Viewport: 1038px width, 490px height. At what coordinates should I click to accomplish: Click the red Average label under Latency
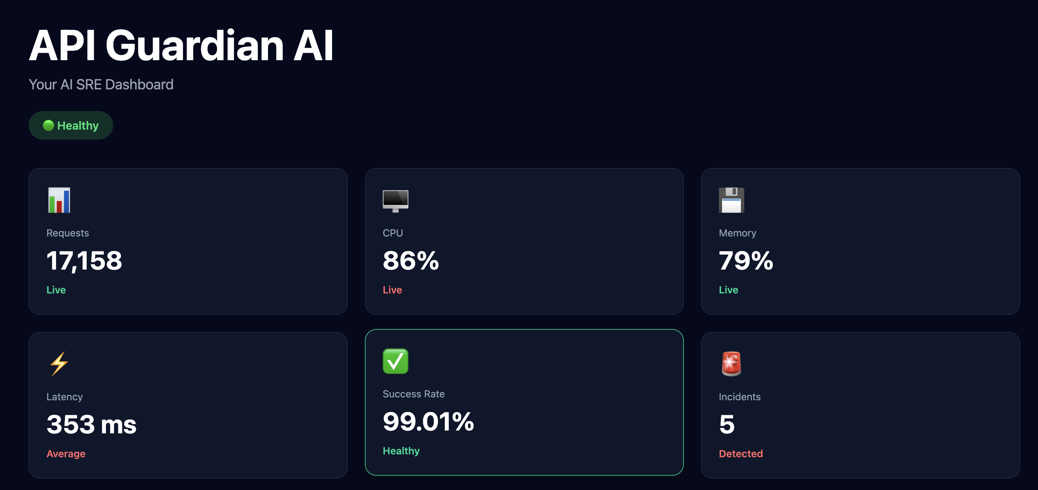tap(66, 454)
